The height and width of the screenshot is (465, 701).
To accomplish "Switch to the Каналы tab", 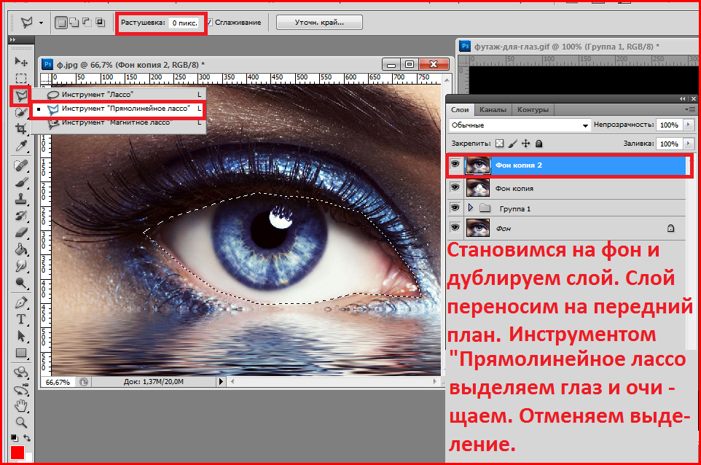I will [493, 109].
